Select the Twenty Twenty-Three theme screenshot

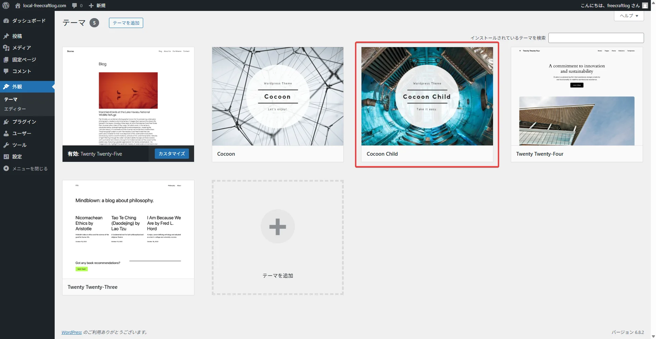click(128, 229)
